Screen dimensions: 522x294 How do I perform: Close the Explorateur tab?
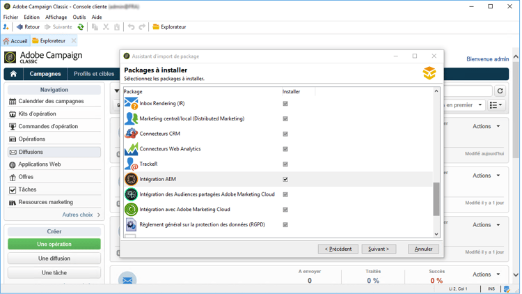(x=74, y=40)
